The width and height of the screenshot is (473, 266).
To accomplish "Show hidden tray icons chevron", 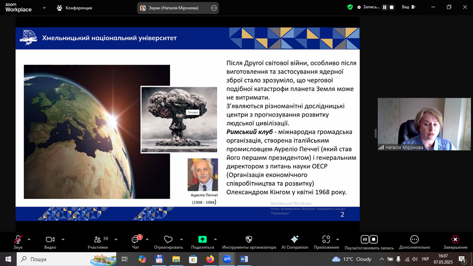I will point(382,259).
